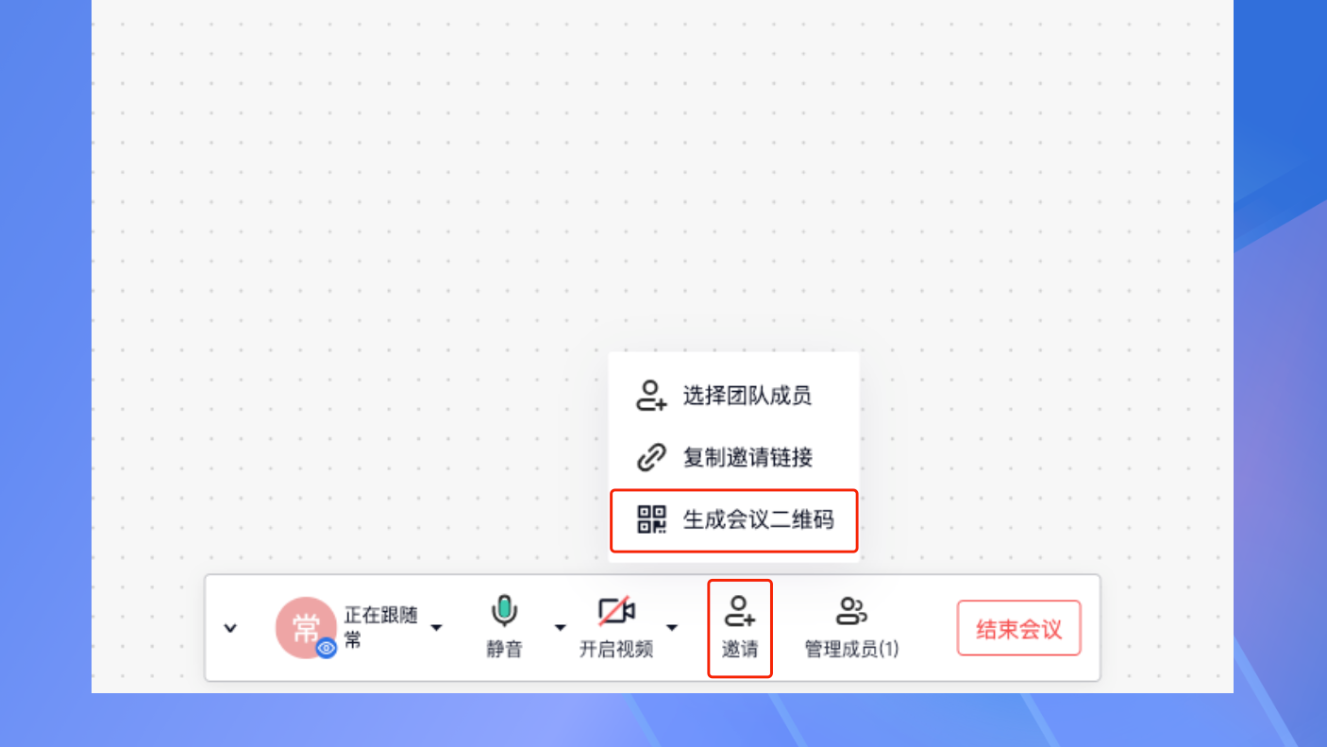Toggle the blue eye follow badge on the avatar
The width and height of the screenshot is (1327, 747).
pyautogui.click(x=327, y=648)
